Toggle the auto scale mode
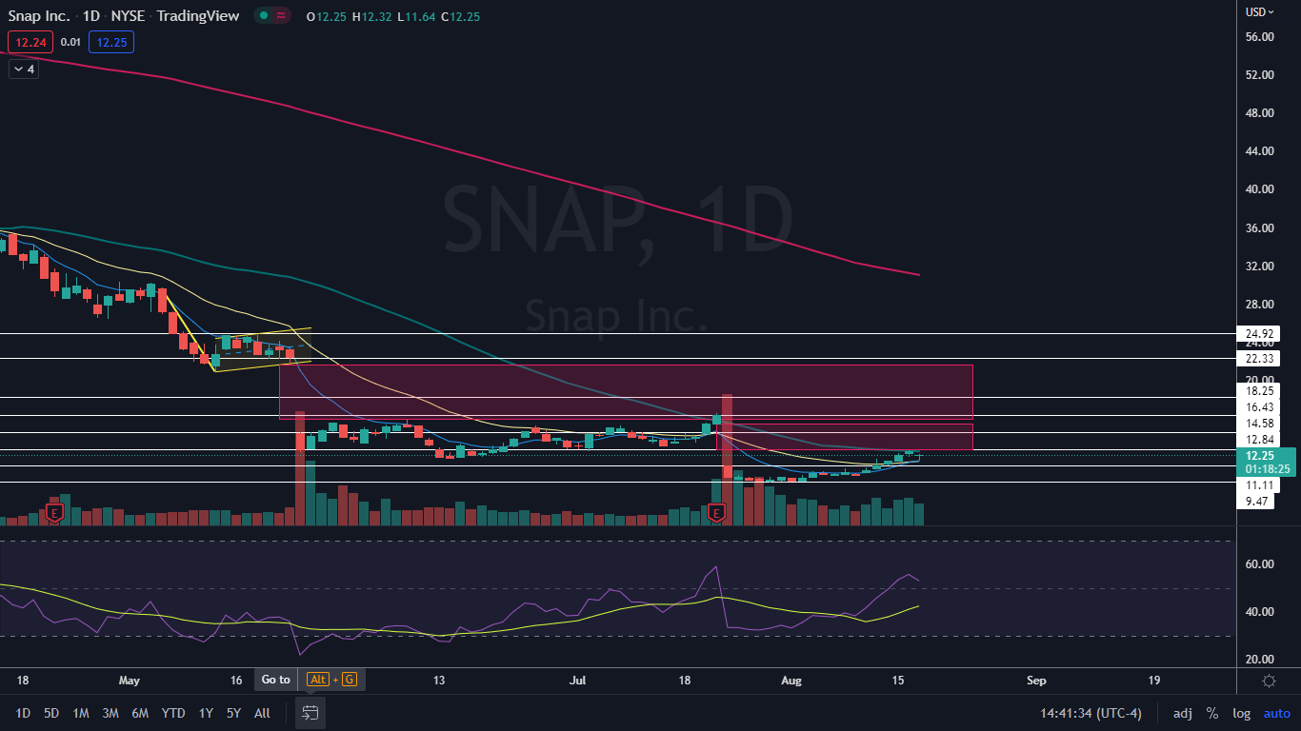1301x731 pixels. pos(1277,713)
